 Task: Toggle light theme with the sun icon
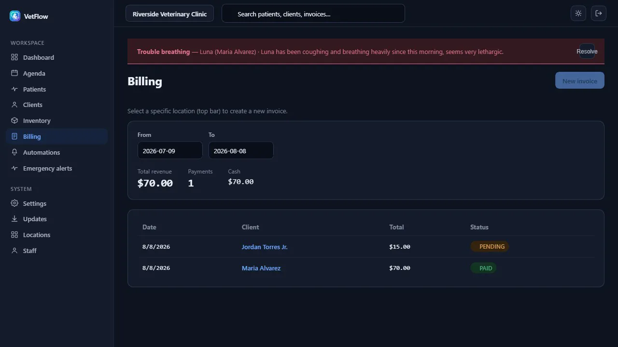pos(578,13)
